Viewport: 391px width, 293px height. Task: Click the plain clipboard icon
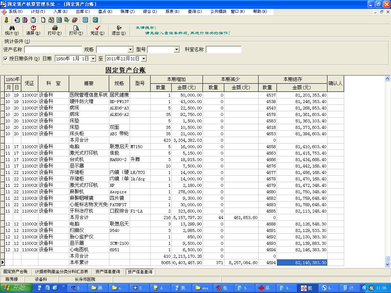33,20
